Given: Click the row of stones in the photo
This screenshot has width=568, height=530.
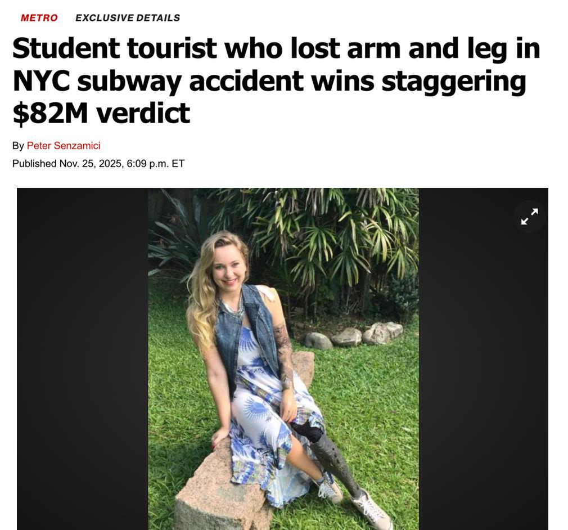Looking at the screenshot, I should [353, 335].
